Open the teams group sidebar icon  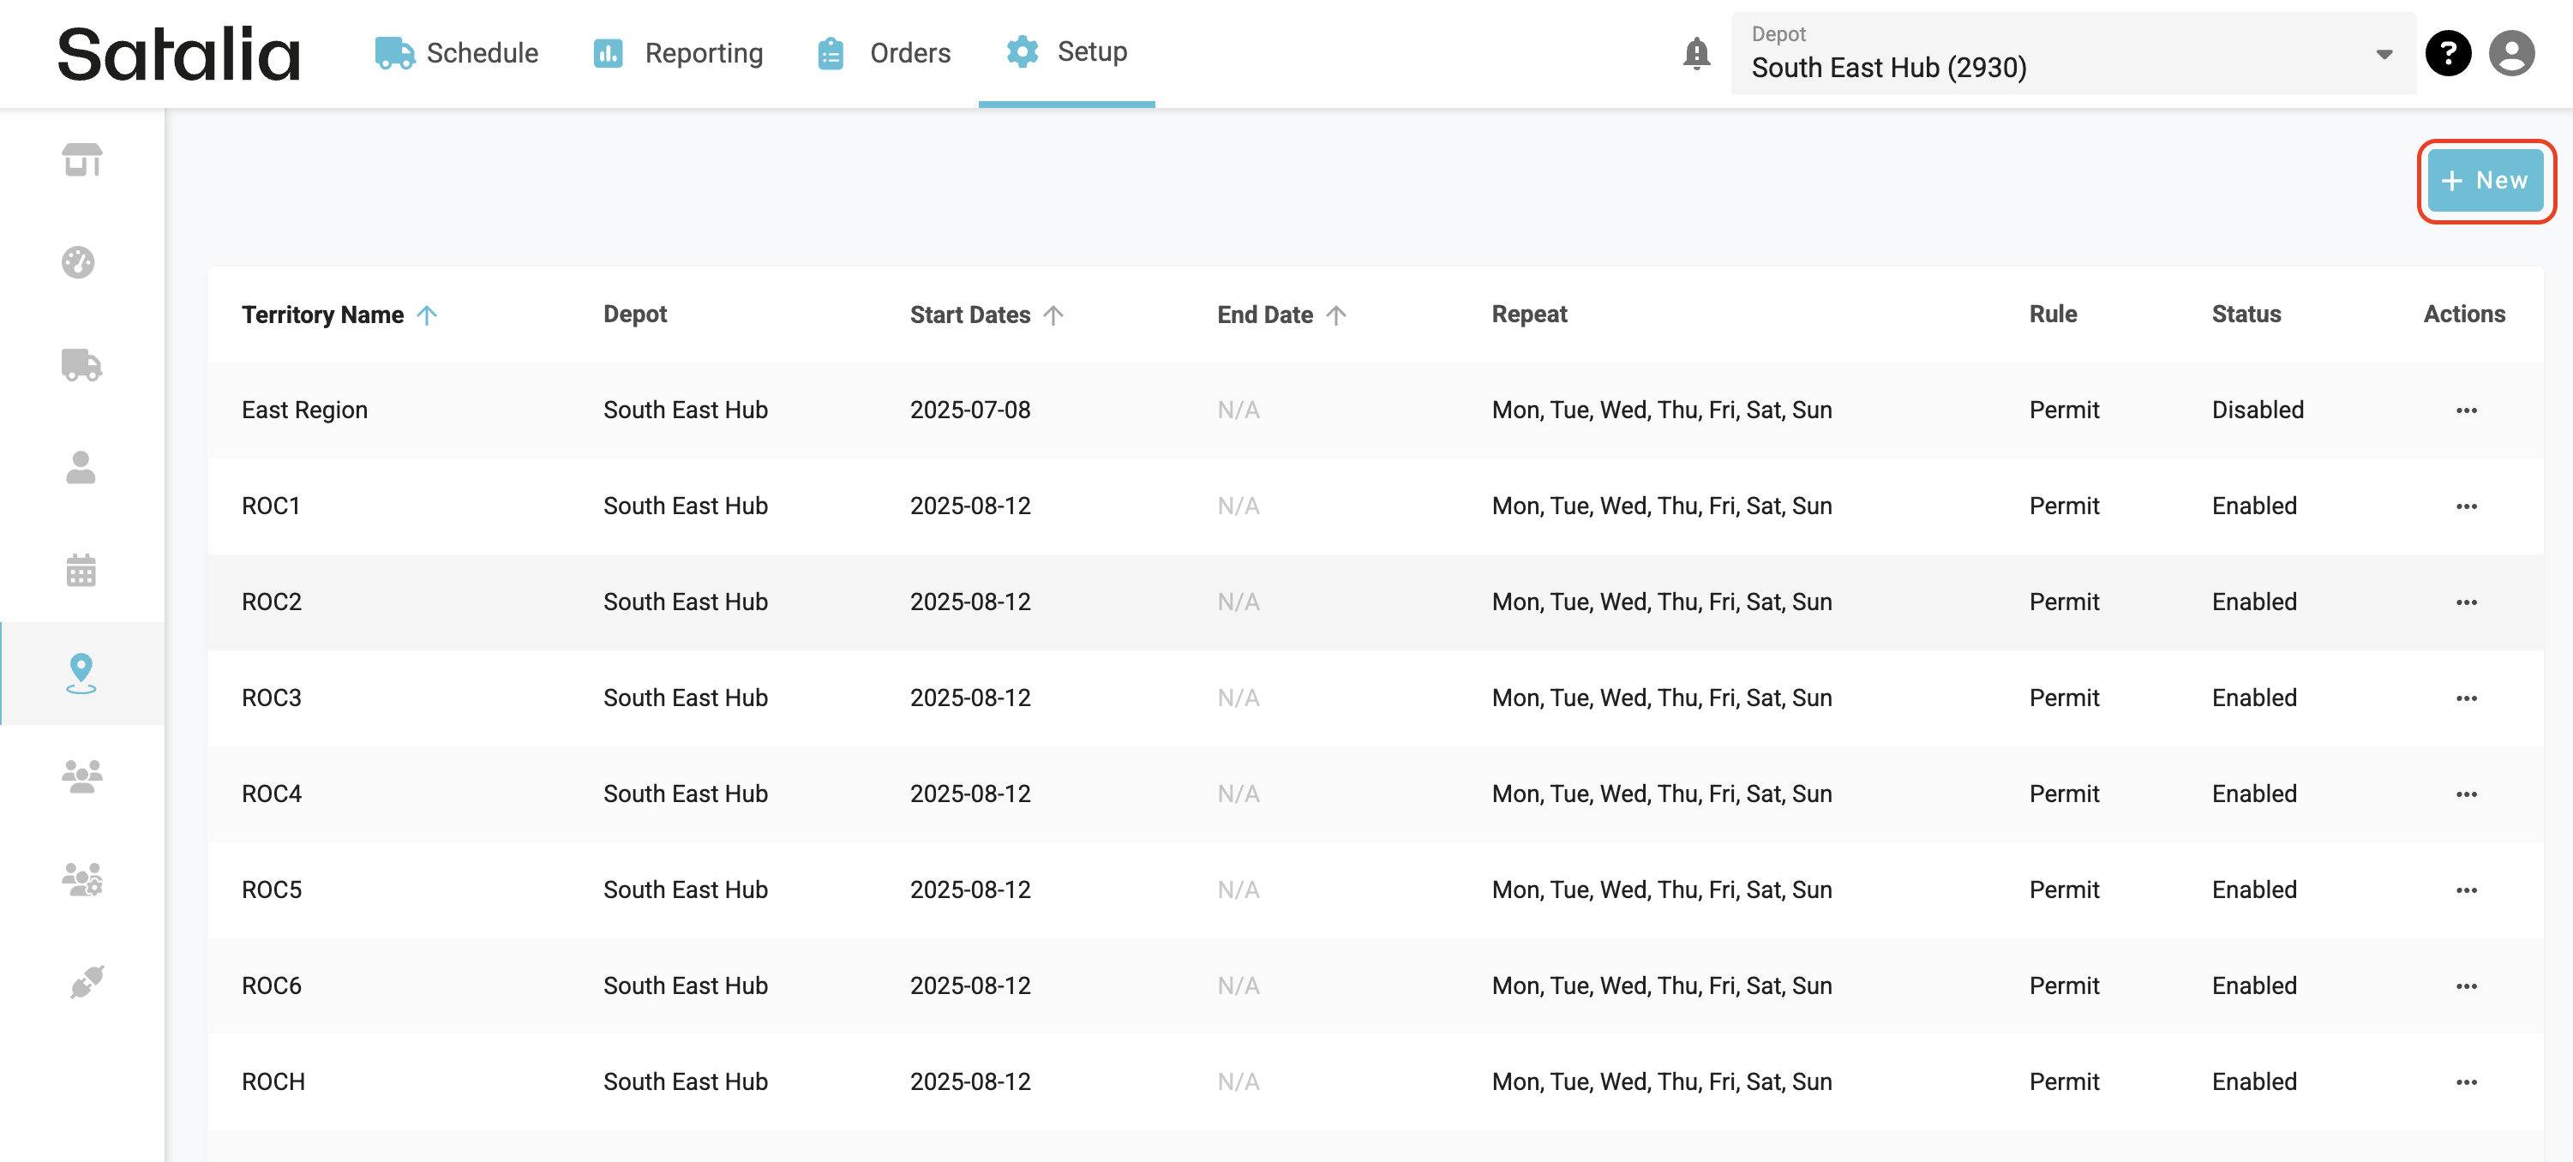(x=82, y=776)
